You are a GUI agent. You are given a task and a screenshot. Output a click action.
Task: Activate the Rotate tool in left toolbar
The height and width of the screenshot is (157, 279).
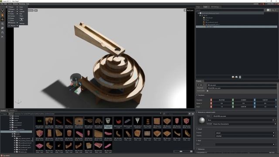pos(2,24)
